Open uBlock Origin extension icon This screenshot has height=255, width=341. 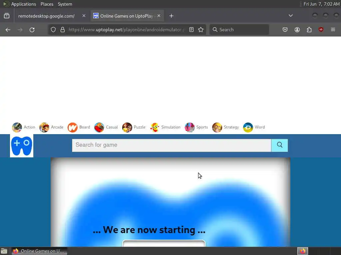(321, 30)
